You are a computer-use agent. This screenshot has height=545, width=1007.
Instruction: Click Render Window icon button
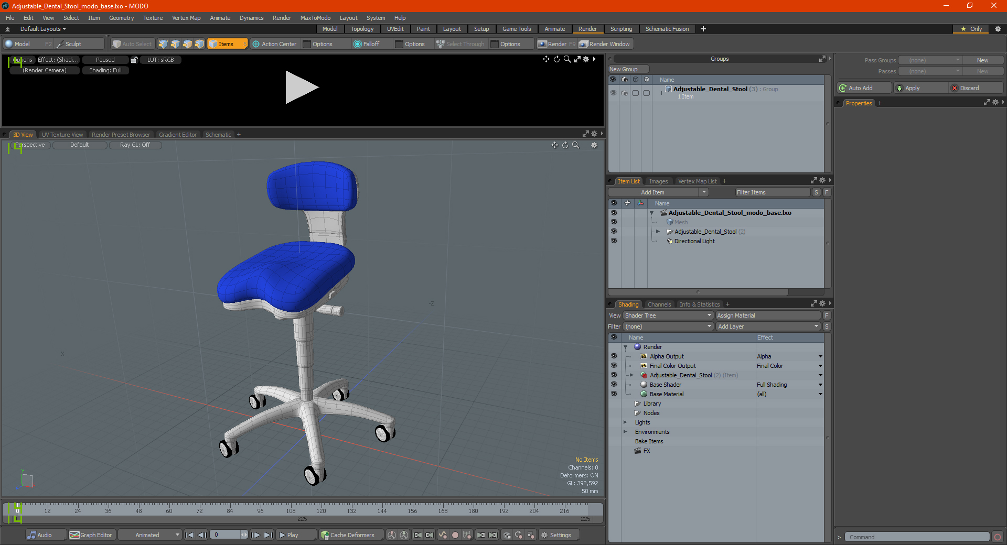[605, 44]
